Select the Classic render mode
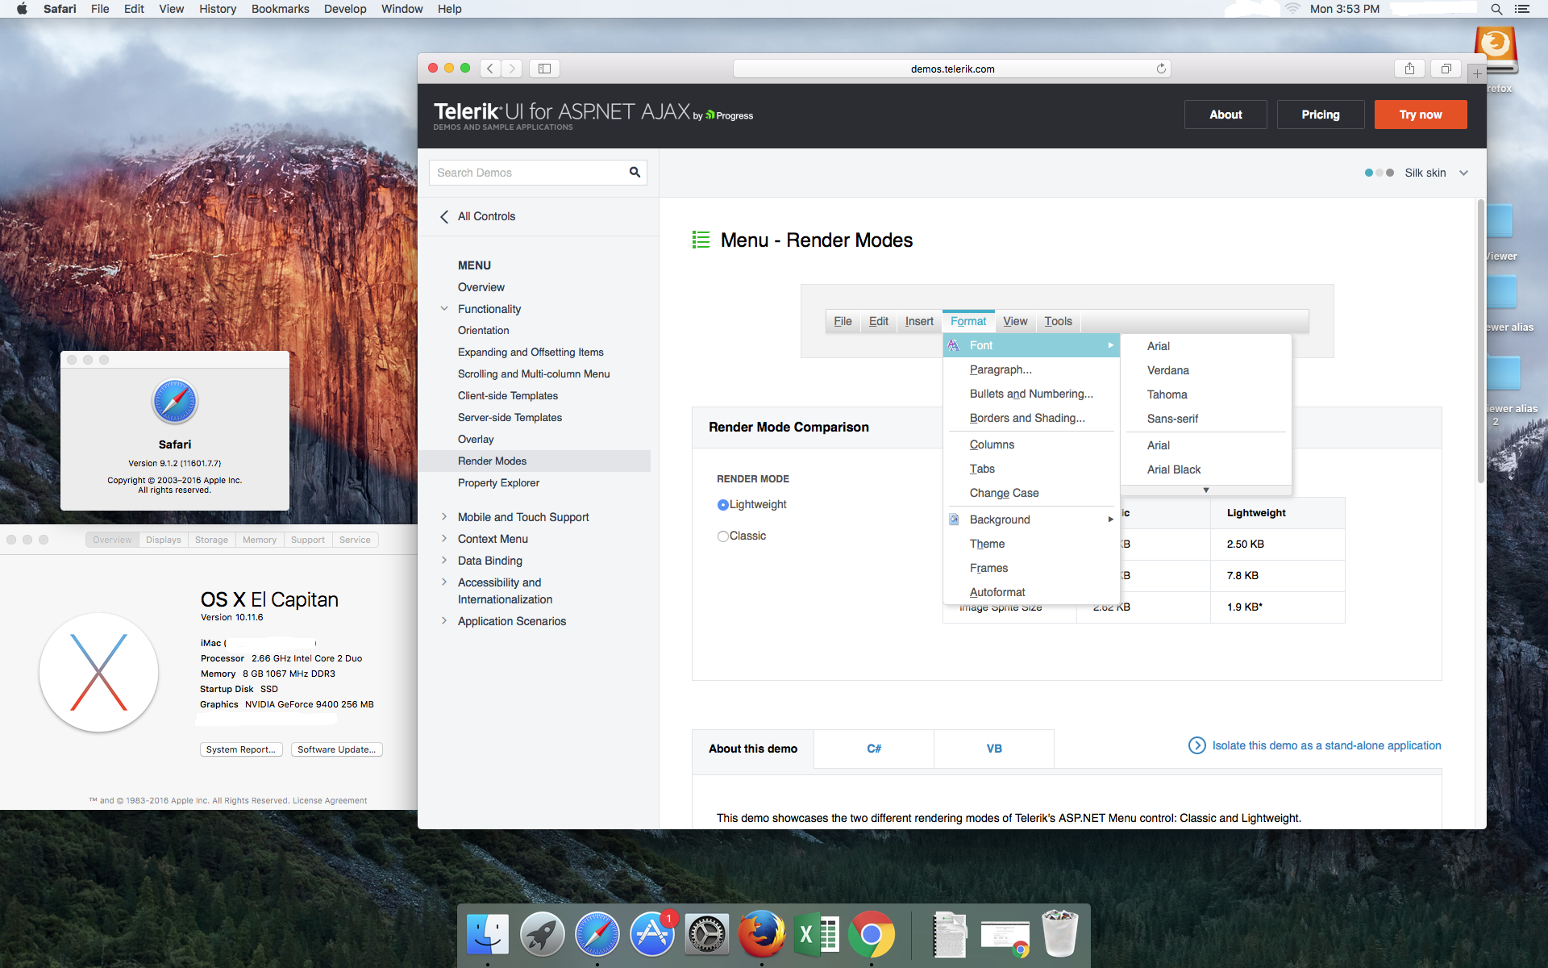1548x968 pixels. point(723,536)
